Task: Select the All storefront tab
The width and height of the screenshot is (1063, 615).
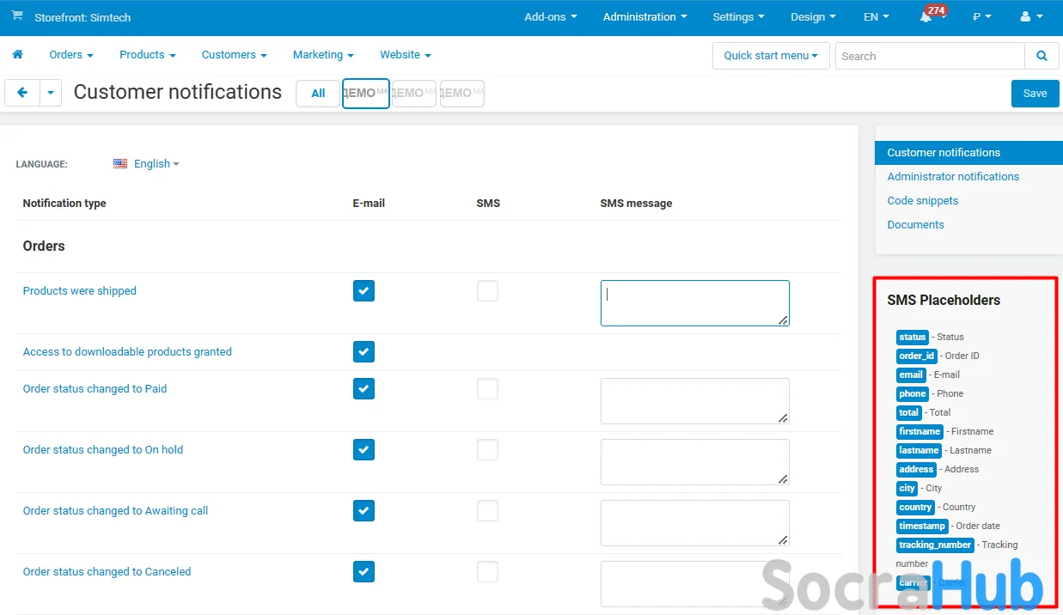Action: 318,94
